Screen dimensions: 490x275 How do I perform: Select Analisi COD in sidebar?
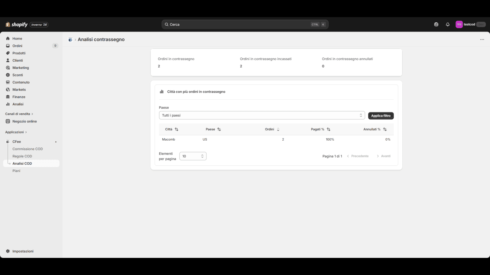(x=31, y=163)
